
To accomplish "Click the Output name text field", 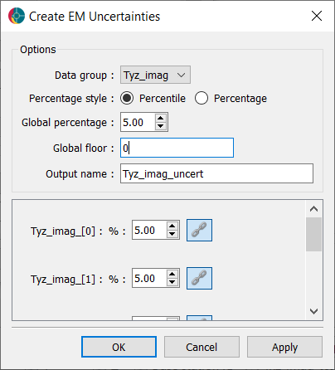I will click(x=216, y=173).
